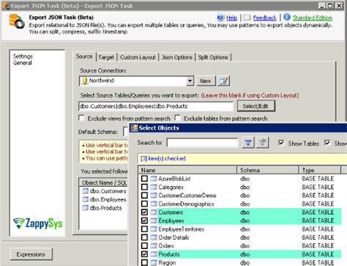Screen dimensions: 347x266
Task: Click the blue Help question mark icon
Action: (220, 18)
